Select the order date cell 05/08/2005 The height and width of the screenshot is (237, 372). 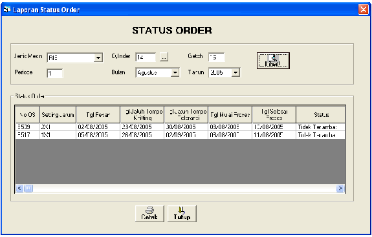coord(98,135)
